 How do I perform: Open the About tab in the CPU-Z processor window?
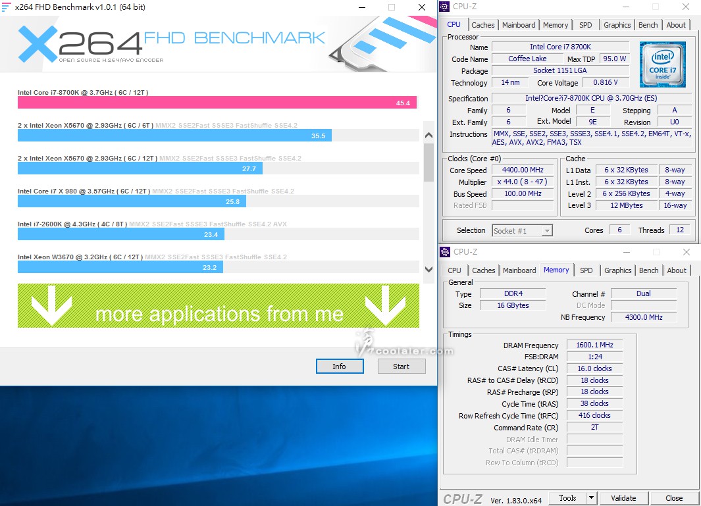[x=676, y=25]
